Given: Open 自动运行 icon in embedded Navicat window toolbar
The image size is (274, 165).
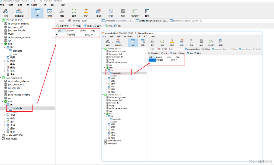Looking at the screenshot, I should (211, 42).
